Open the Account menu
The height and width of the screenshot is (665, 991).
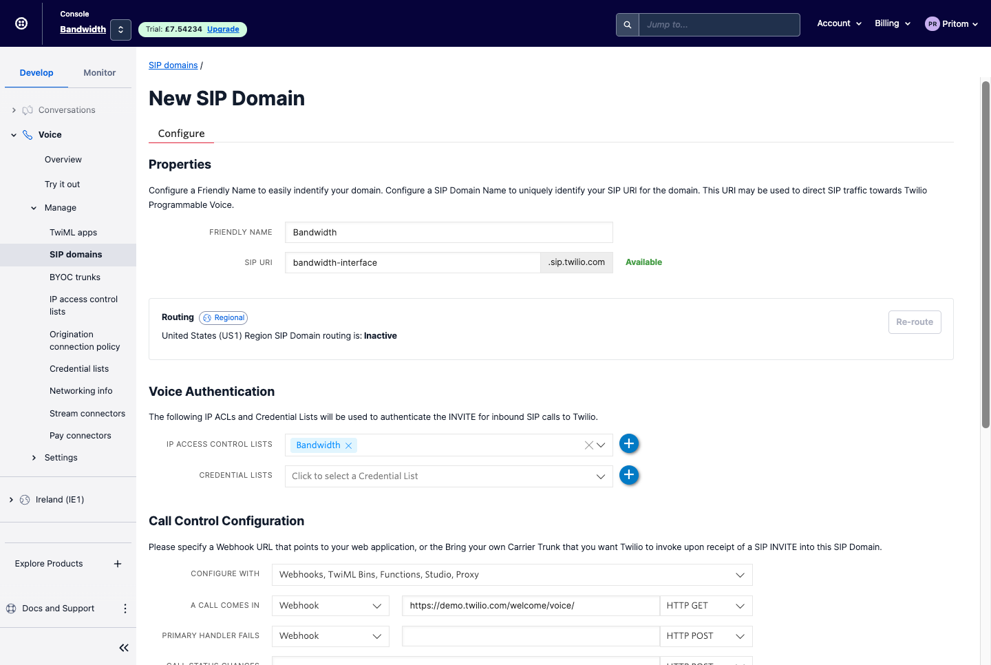point(839,23)
